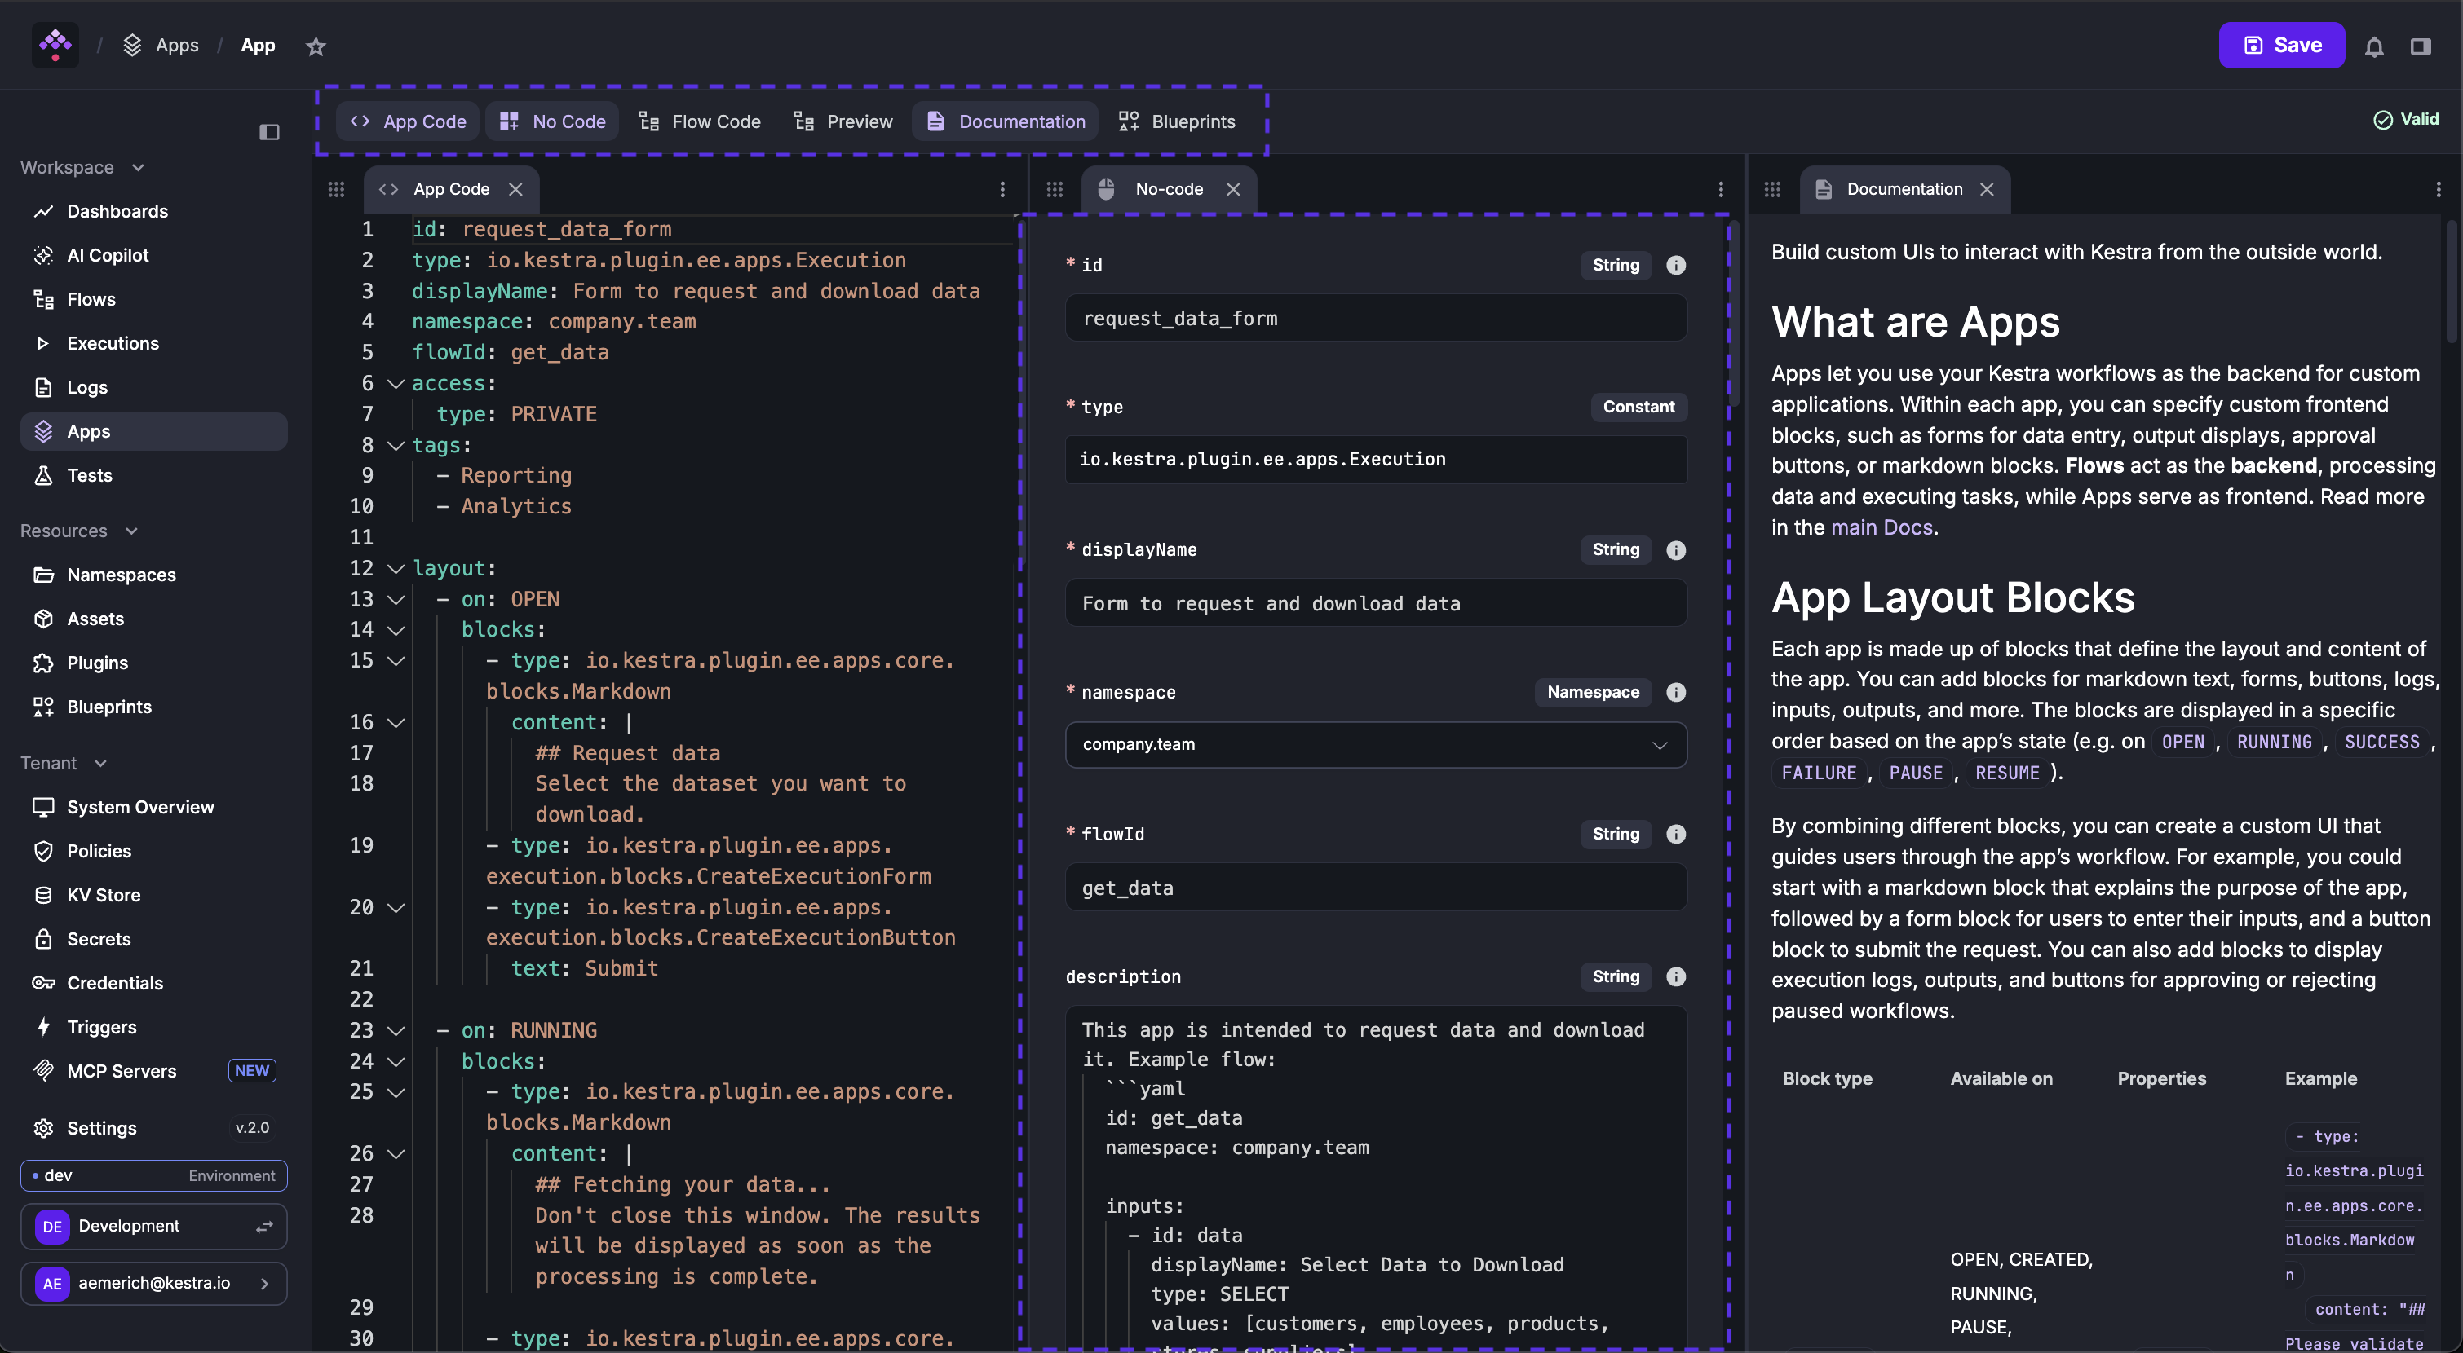
Task: Open Assets page
Action: [x=154, y=618]
